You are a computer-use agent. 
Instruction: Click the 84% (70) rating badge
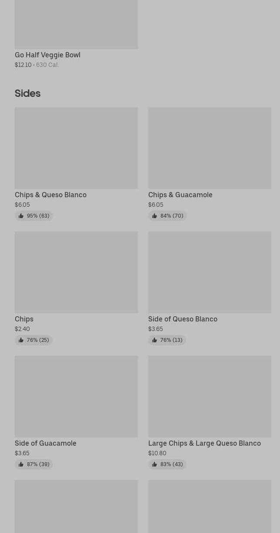click(167, 216)
